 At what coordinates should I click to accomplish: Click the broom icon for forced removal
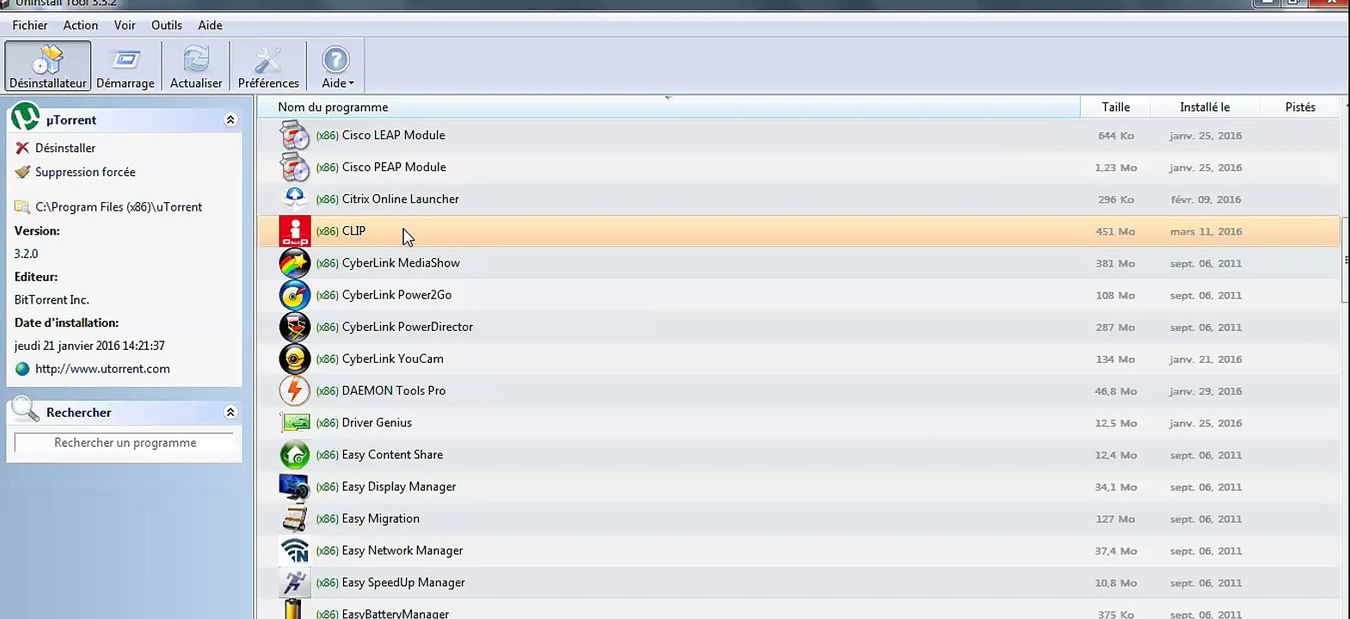pos(22,172)
